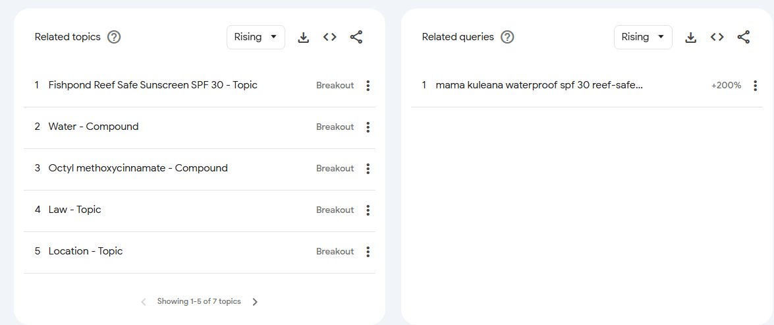Open help icon next to Related topics
The image size is (774, 325).
point(114,37)
